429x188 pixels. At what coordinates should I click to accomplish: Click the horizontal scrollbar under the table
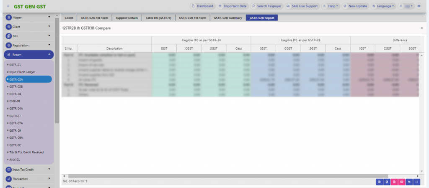click(168, 176)
